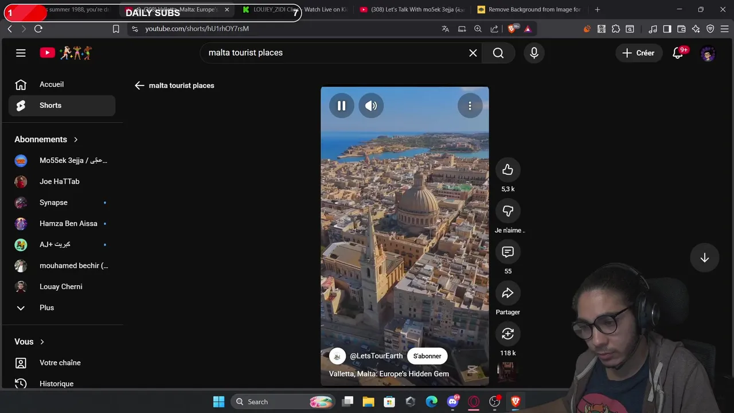Run search with magnifier button

(x=498, y=53)
